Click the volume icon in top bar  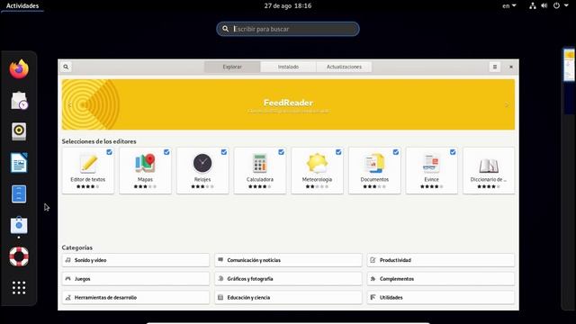click(x=544, y=5)
